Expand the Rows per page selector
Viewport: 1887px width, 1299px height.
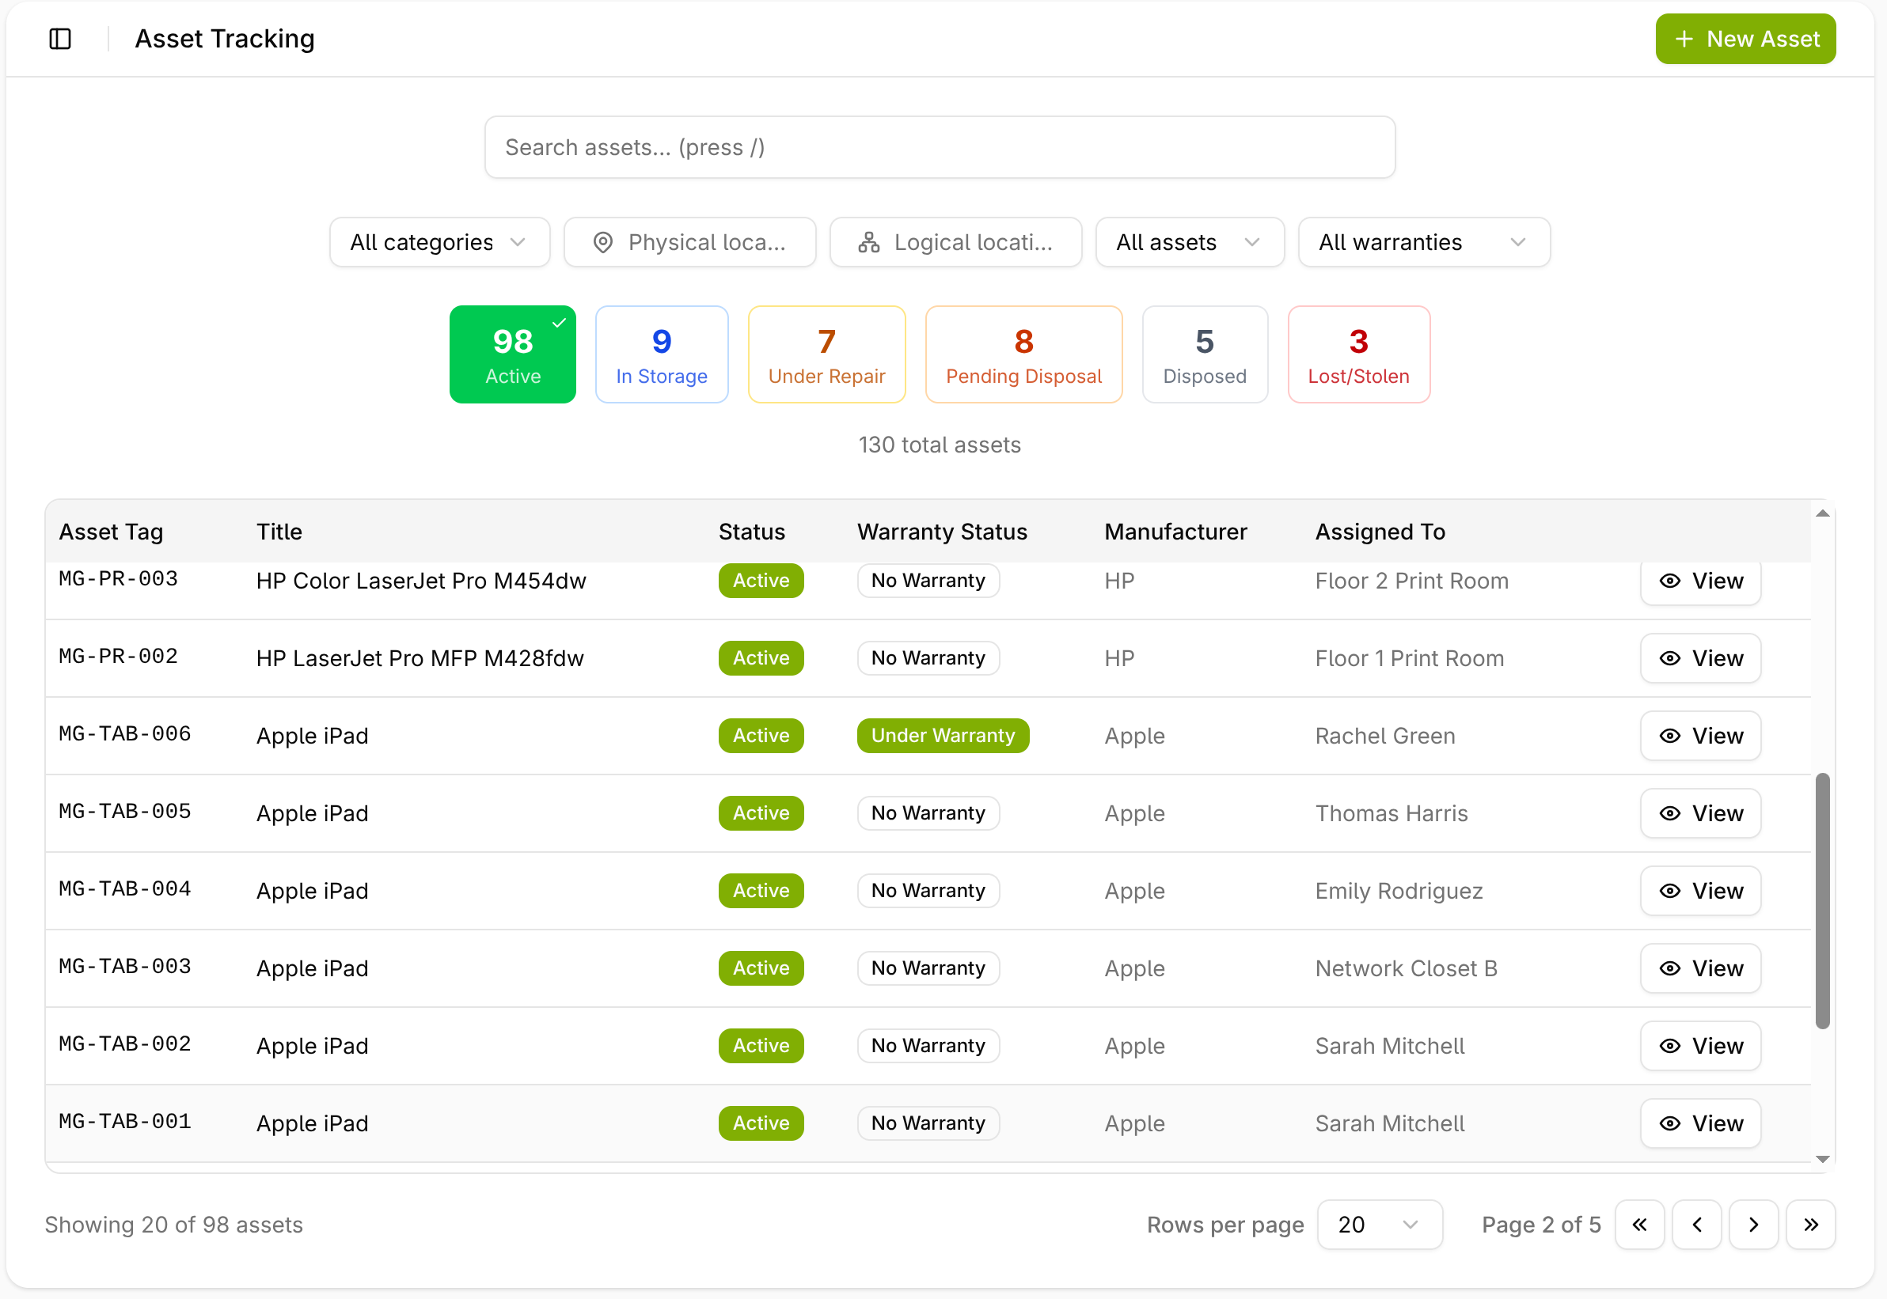pos(1379,1224)
